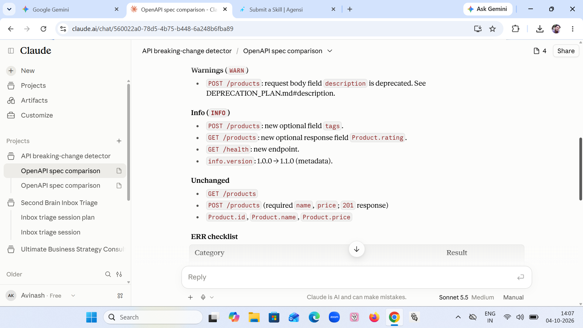
Task: Click API breaking-change detector breadcrumb
Action: pyautogui.click(x=187, y=51)
